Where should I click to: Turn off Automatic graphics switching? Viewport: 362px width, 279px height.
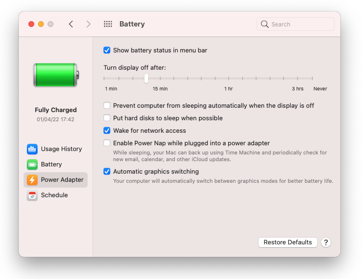107,171
